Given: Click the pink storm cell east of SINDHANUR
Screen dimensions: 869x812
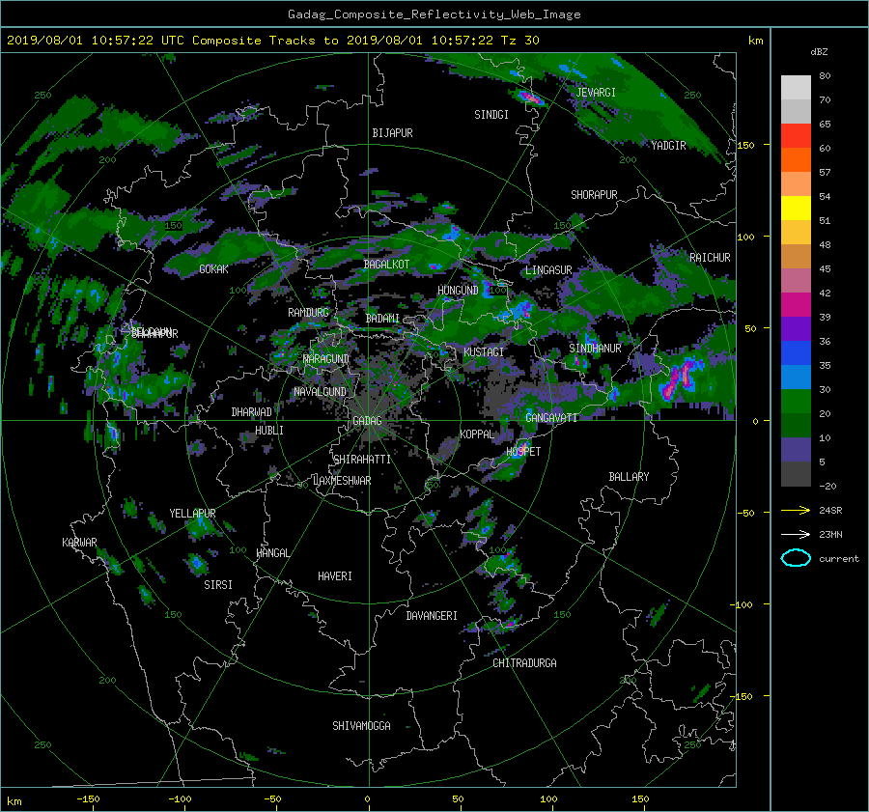Looking at the screenshot, I should click(680, 378).
